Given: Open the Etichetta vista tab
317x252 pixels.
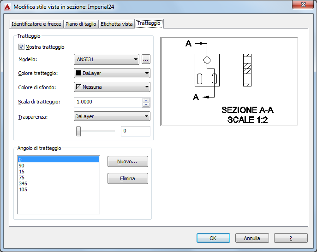Looking at the screenshot, I should tap(116, 24).
